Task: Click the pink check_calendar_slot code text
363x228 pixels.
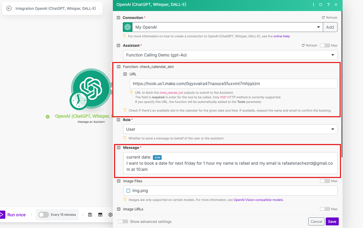Action: (x=171, y=93)
